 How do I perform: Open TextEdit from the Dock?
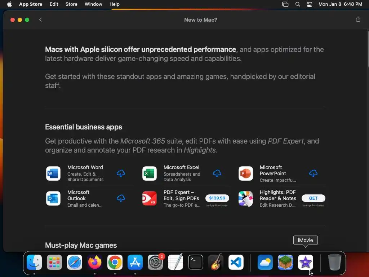(x=175, y=262)
